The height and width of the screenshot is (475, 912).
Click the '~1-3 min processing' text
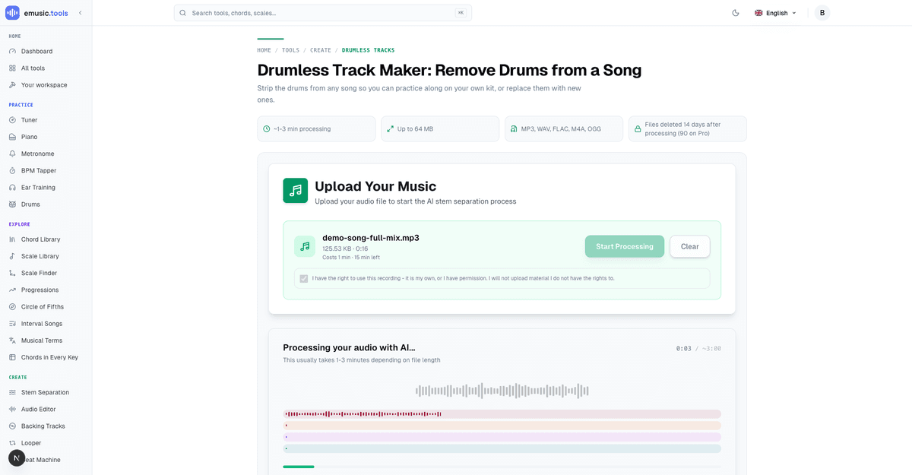[302, 129]
